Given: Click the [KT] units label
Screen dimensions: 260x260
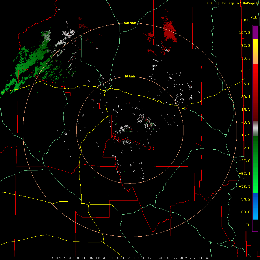Looking at the screenshot, I should point(247,20).
